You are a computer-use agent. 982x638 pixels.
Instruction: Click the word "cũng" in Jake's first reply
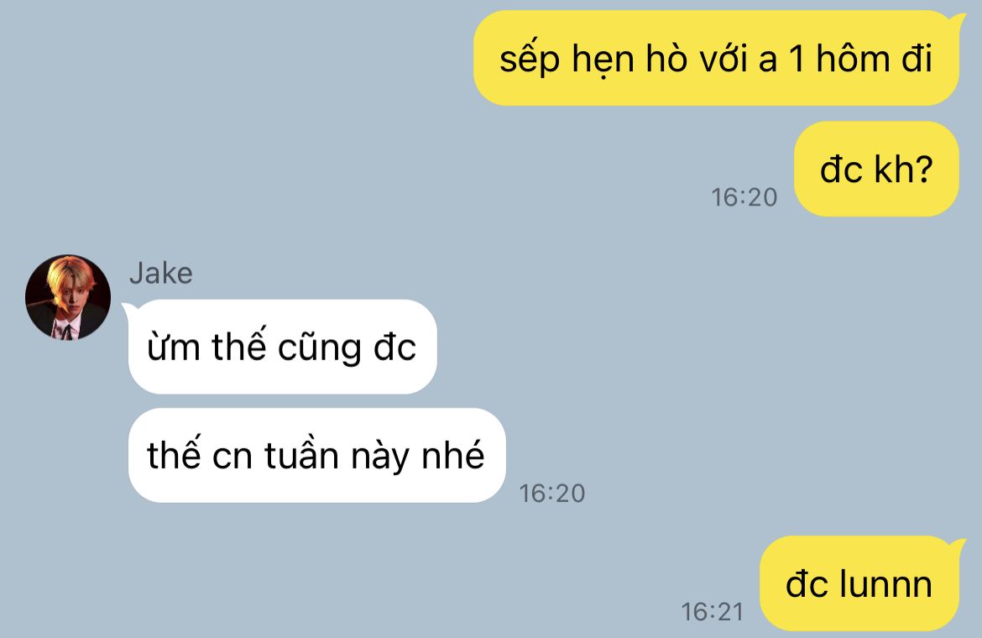click(x=320, y=348)
